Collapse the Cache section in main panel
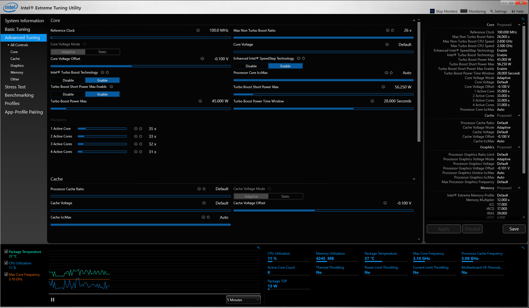The width and height of the screenshot is (529, 308). click(414, 179)
